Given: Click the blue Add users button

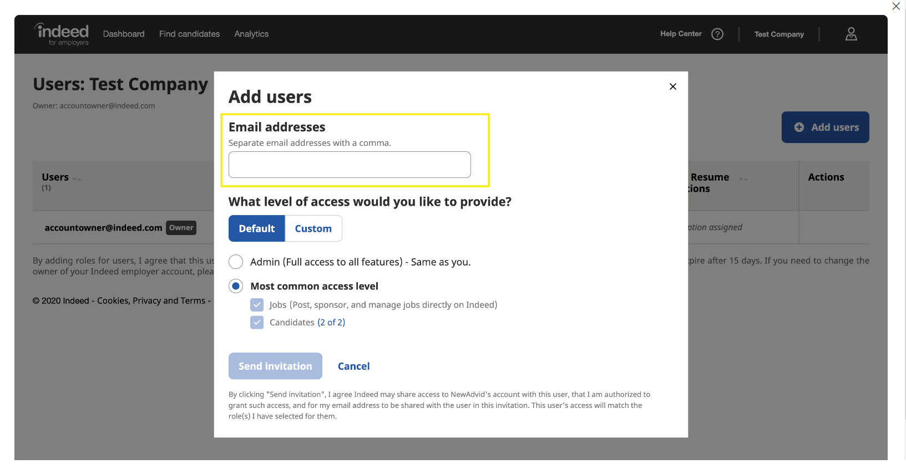Looking at the screenshot, I should [825, 127].
